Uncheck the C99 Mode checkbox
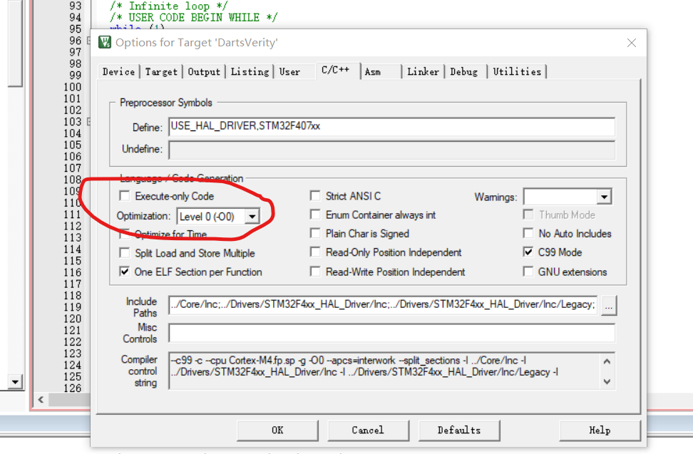Screen dimensions: 693x454 point(528,252)
